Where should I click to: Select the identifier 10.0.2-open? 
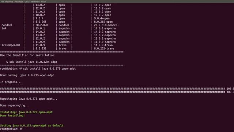[x=102, y=15]
